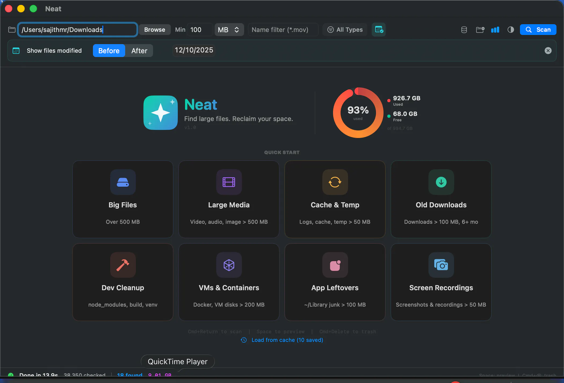This screenshot has width=564, height=383.
Task: Select the Before segment
Action: click(109, 51)
